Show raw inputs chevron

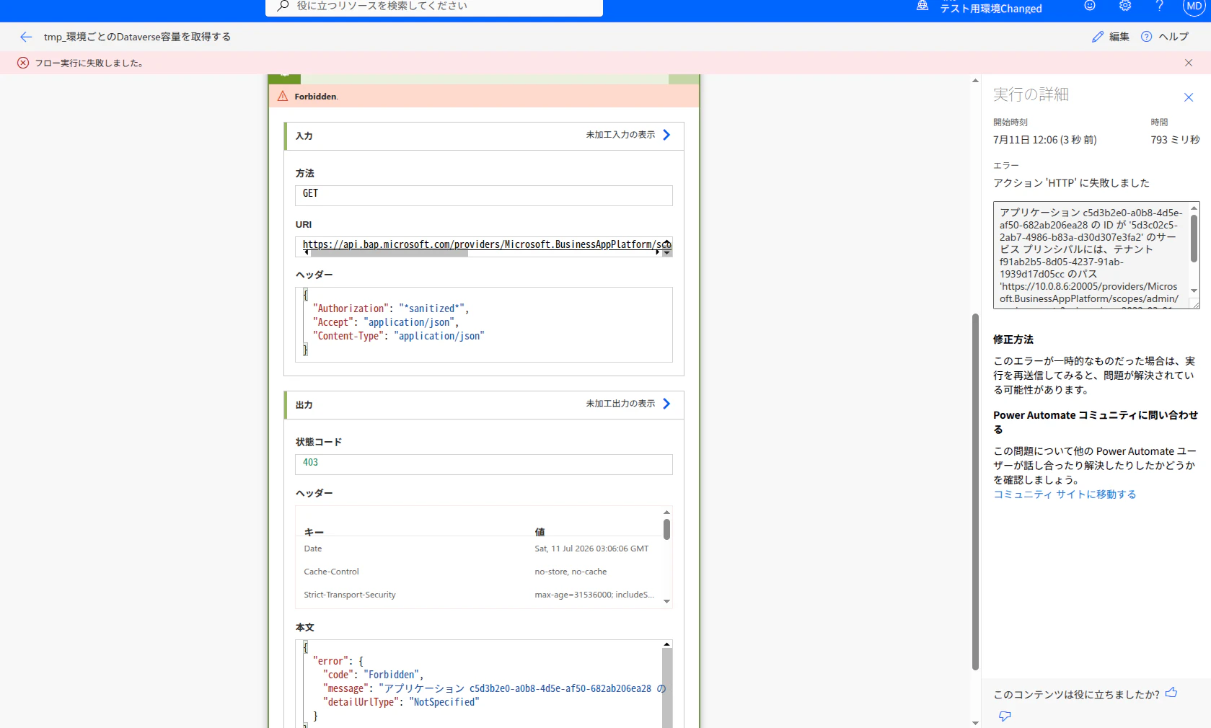click(x=666, y=135)
